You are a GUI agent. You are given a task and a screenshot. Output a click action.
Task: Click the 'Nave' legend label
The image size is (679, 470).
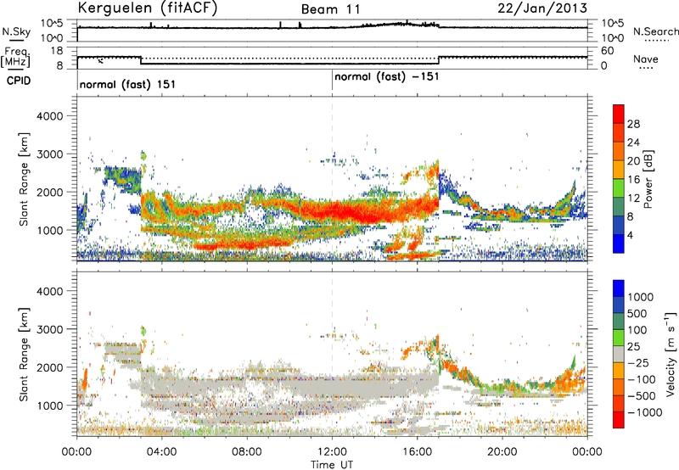[646, 59]
